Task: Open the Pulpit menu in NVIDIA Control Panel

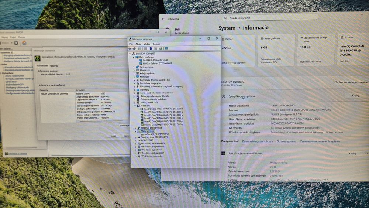Action: pyautogui.click(x=13, y=37)
